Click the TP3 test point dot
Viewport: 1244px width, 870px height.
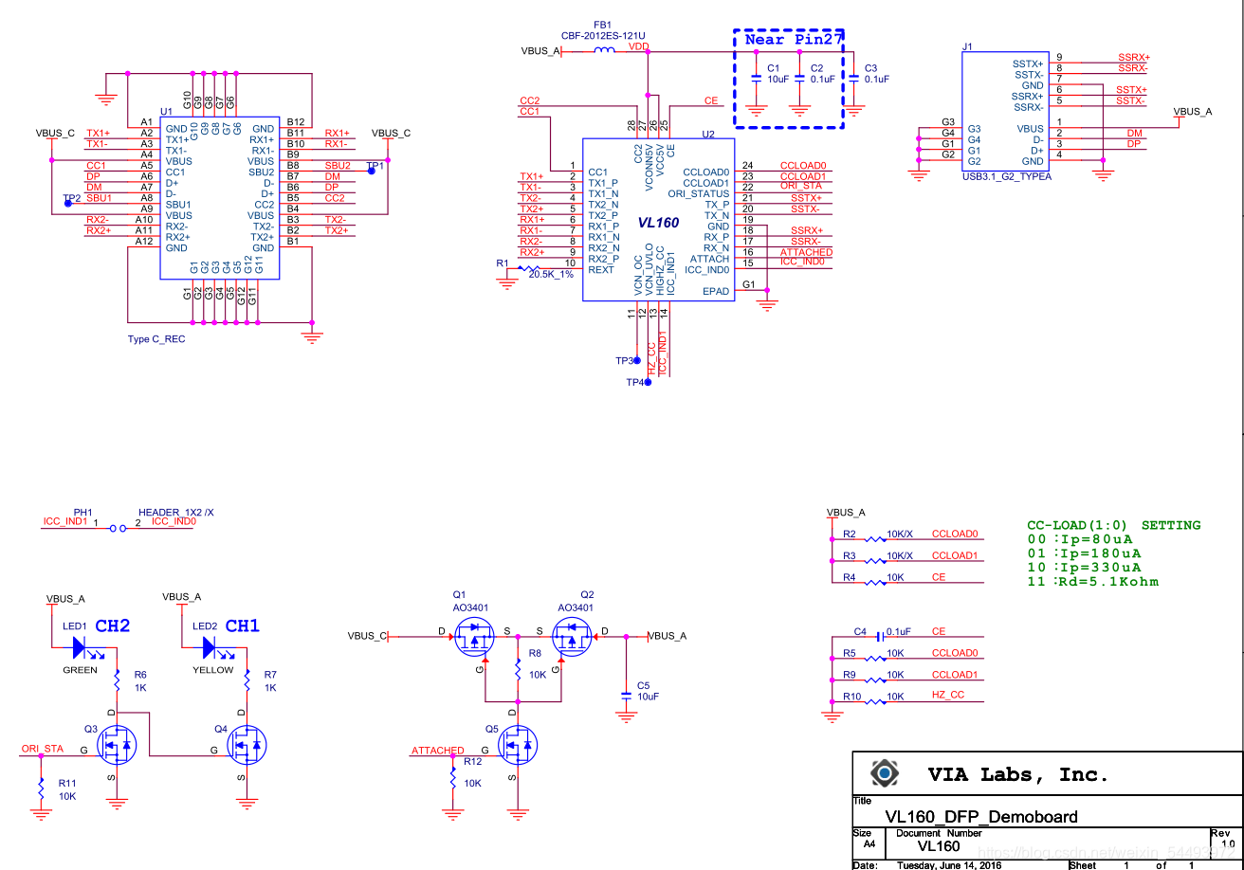point(636,360)
